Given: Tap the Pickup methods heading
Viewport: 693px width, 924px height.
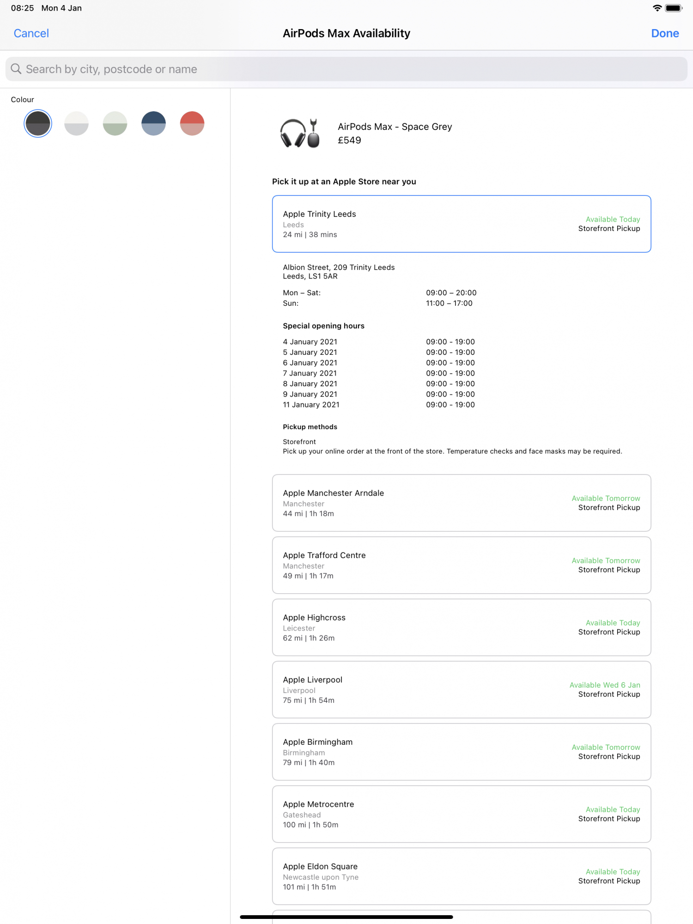Looking at the screenshot, I should 310,427.
